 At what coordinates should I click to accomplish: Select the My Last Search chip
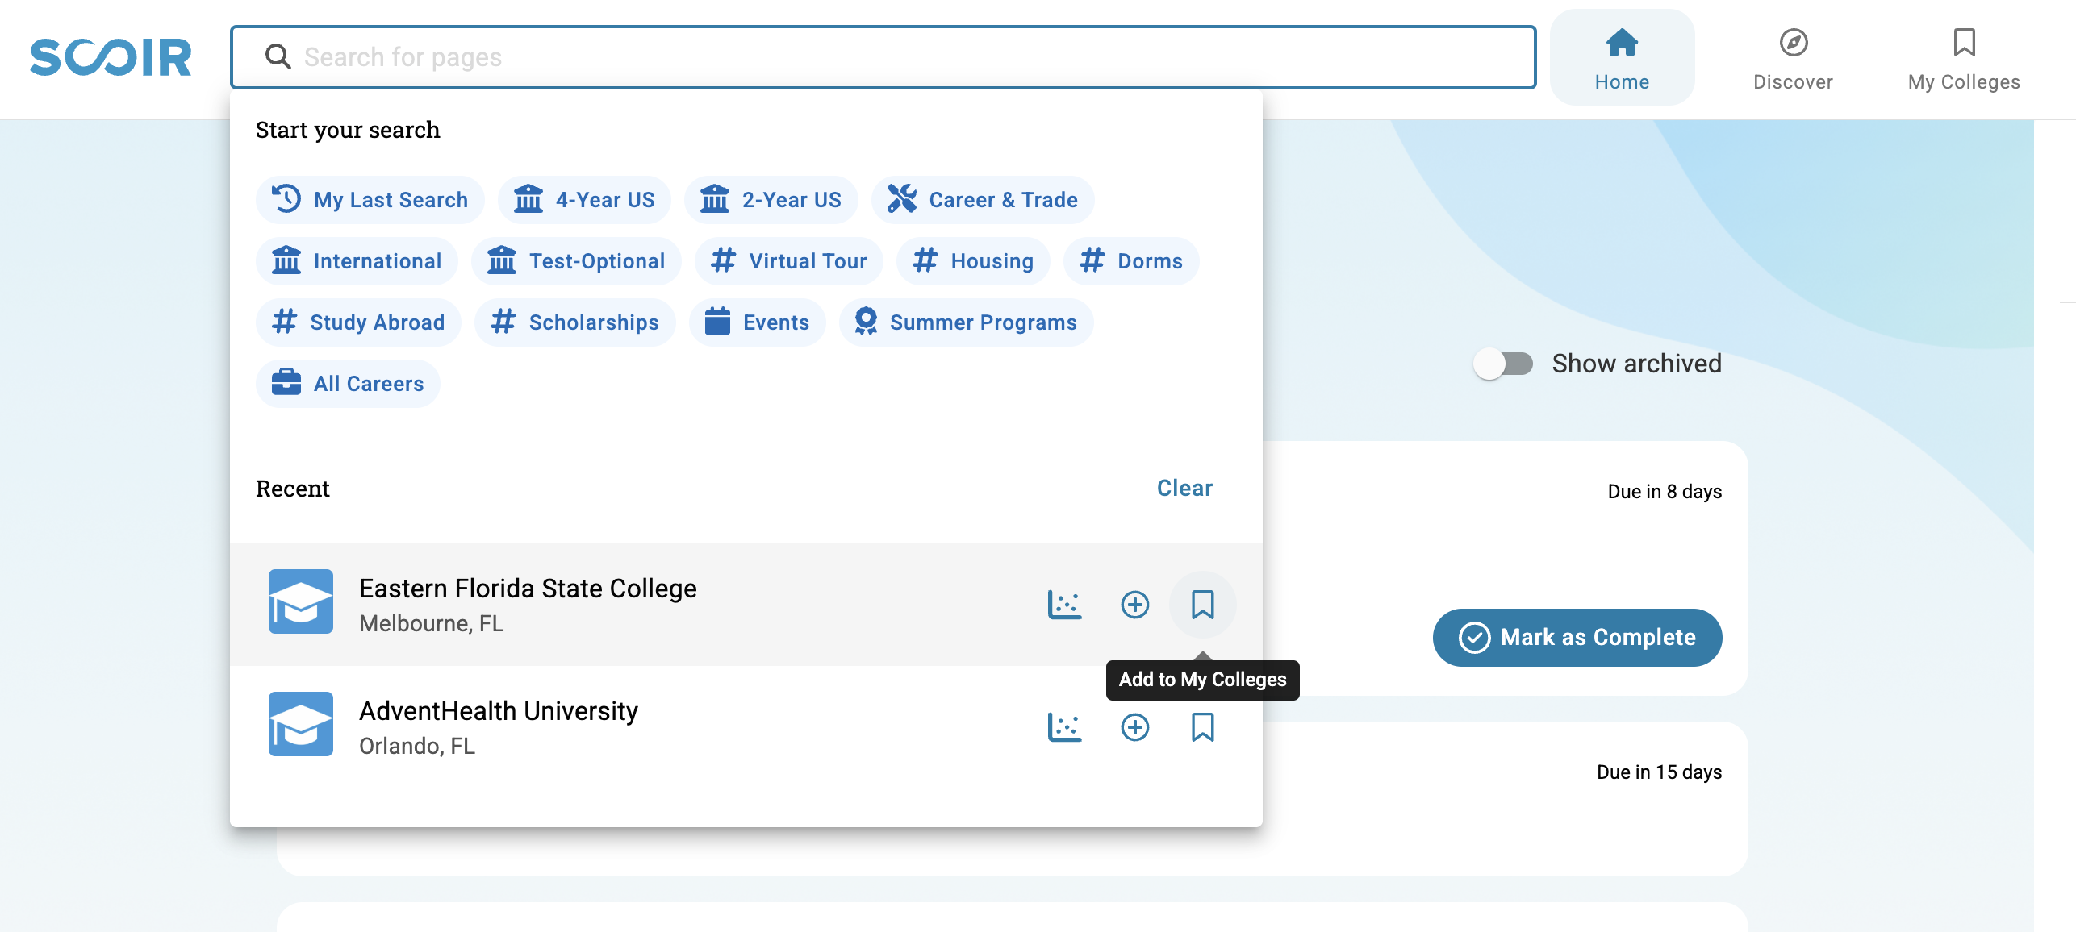370,199
